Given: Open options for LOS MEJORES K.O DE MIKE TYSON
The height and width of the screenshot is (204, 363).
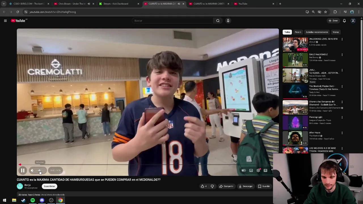Looking at the screenshot, I should tap(342, 148).
